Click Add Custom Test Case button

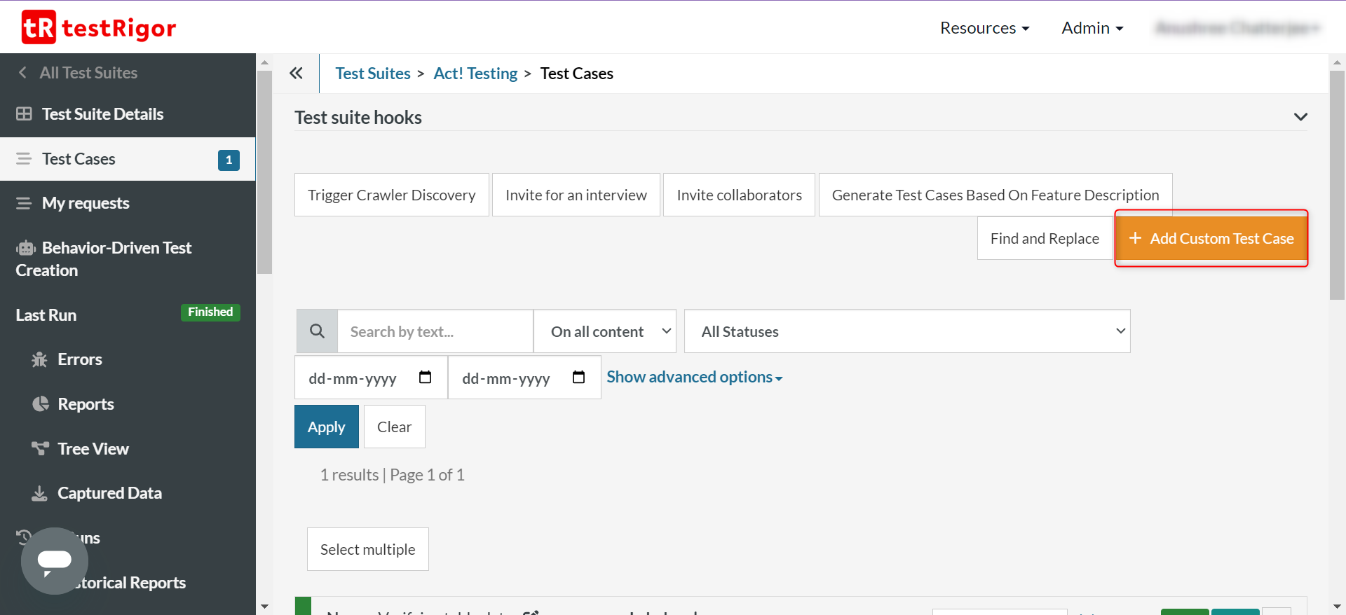[x=1211, y=239]
